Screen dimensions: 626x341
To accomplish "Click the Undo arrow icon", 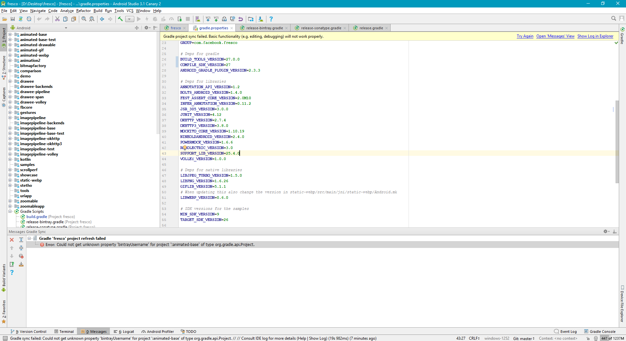I will point(241,19).
